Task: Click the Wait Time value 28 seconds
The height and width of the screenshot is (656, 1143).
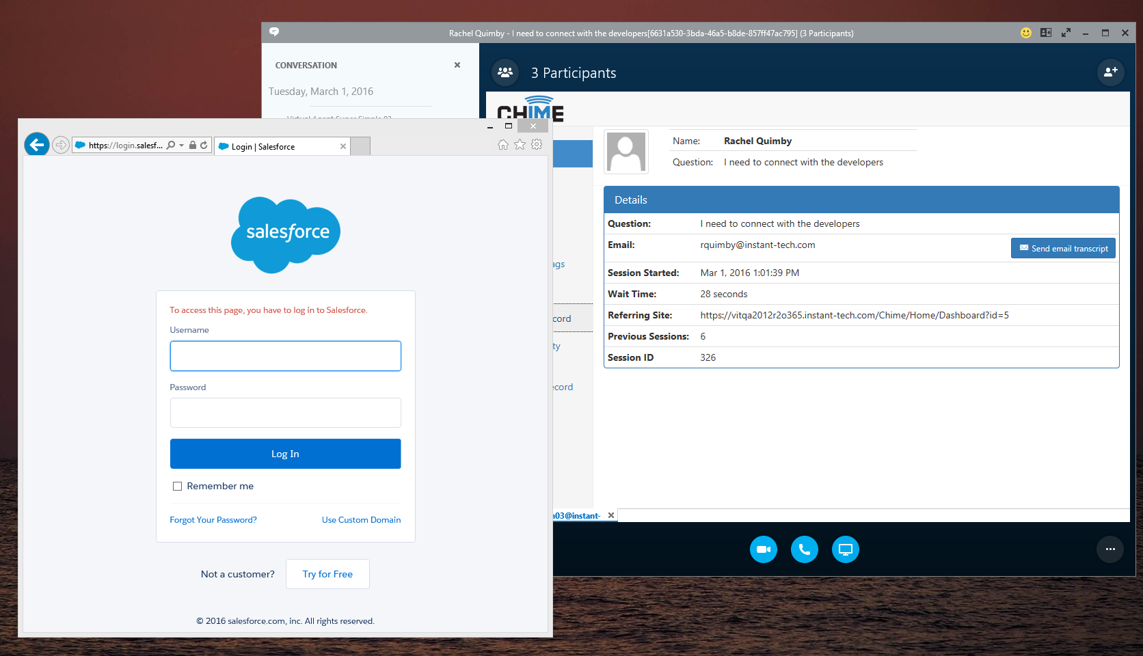Action: (x=724, y=294)
